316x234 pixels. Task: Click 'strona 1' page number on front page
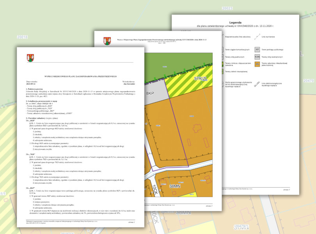click(131, 222)
